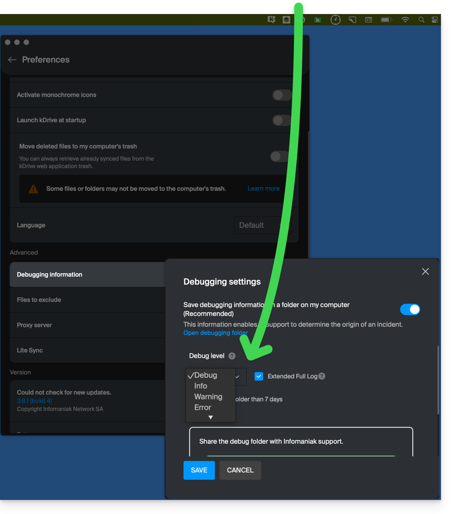Open the Language dropdown
The width and height of the screenshot is (455, 514).
click(262, 225)
